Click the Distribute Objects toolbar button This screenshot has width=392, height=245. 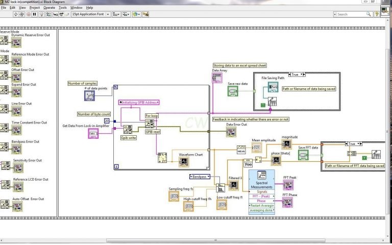pyautogui.click(x=126, y=14)
